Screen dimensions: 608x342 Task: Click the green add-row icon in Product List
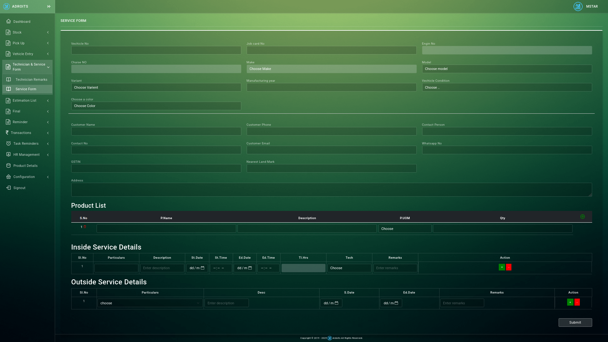coord(582,217)
